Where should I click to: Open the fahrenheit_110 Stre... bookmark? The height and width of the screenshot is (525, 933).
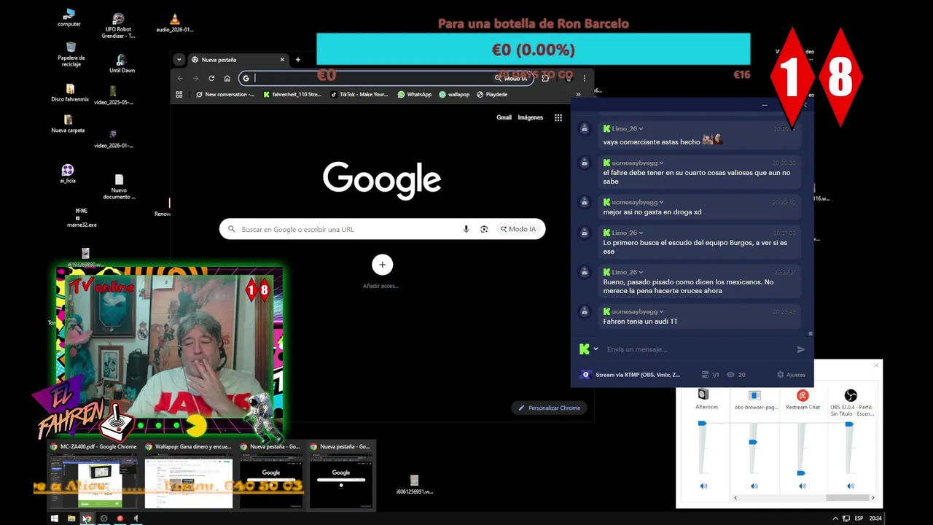pos(292,94)
